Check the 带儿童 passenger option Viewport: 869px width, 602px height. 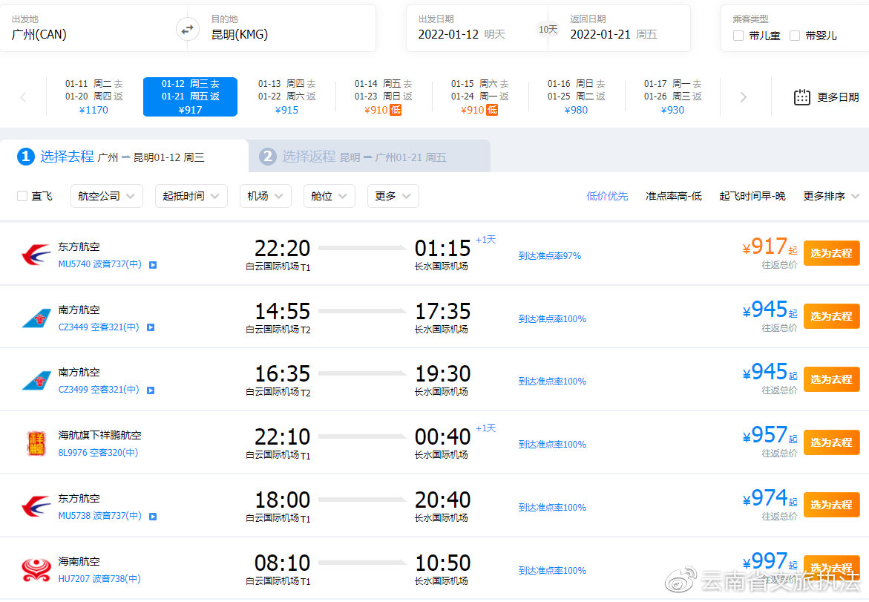pos(737,35)
